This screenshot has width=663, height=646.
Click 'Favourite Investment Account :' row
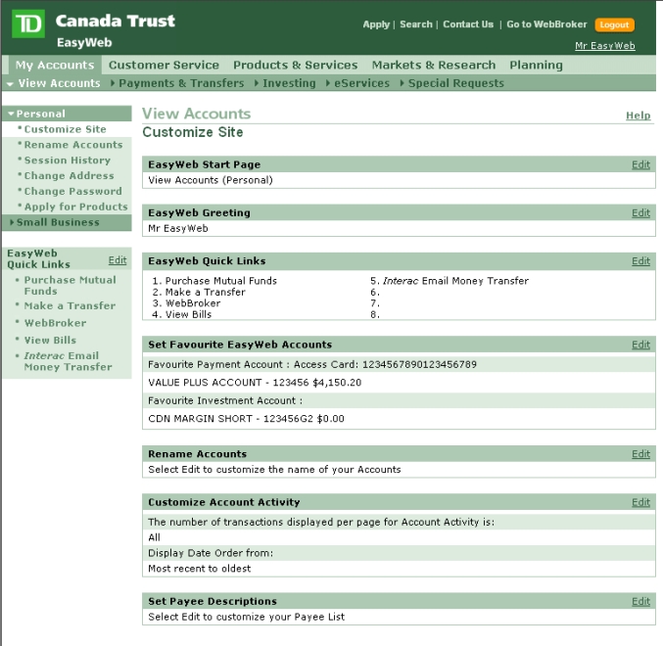[x=399, y=400]
